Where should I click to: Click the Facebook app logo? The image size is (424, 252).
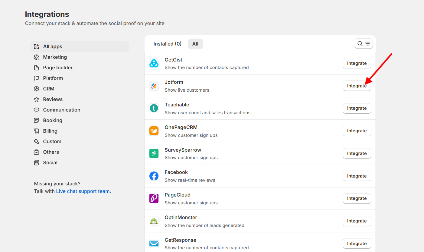(154, 176)
